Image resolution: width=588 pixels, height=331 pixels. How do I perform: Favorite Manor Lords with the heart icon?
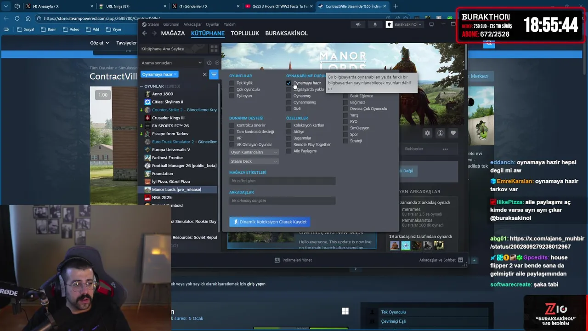click(453, 133)
